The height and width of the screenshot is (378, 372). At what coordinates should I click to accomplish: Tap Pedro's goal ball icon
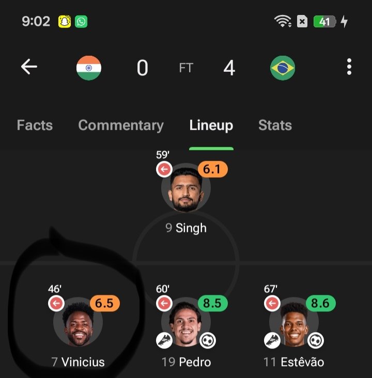tap(208, 340)
